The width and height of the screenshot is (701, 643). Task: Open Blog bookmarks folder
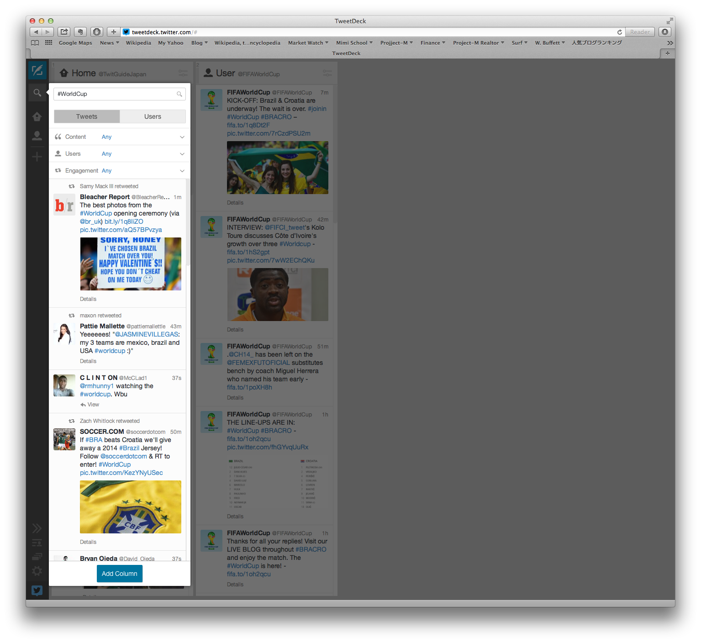pos(200,43)
